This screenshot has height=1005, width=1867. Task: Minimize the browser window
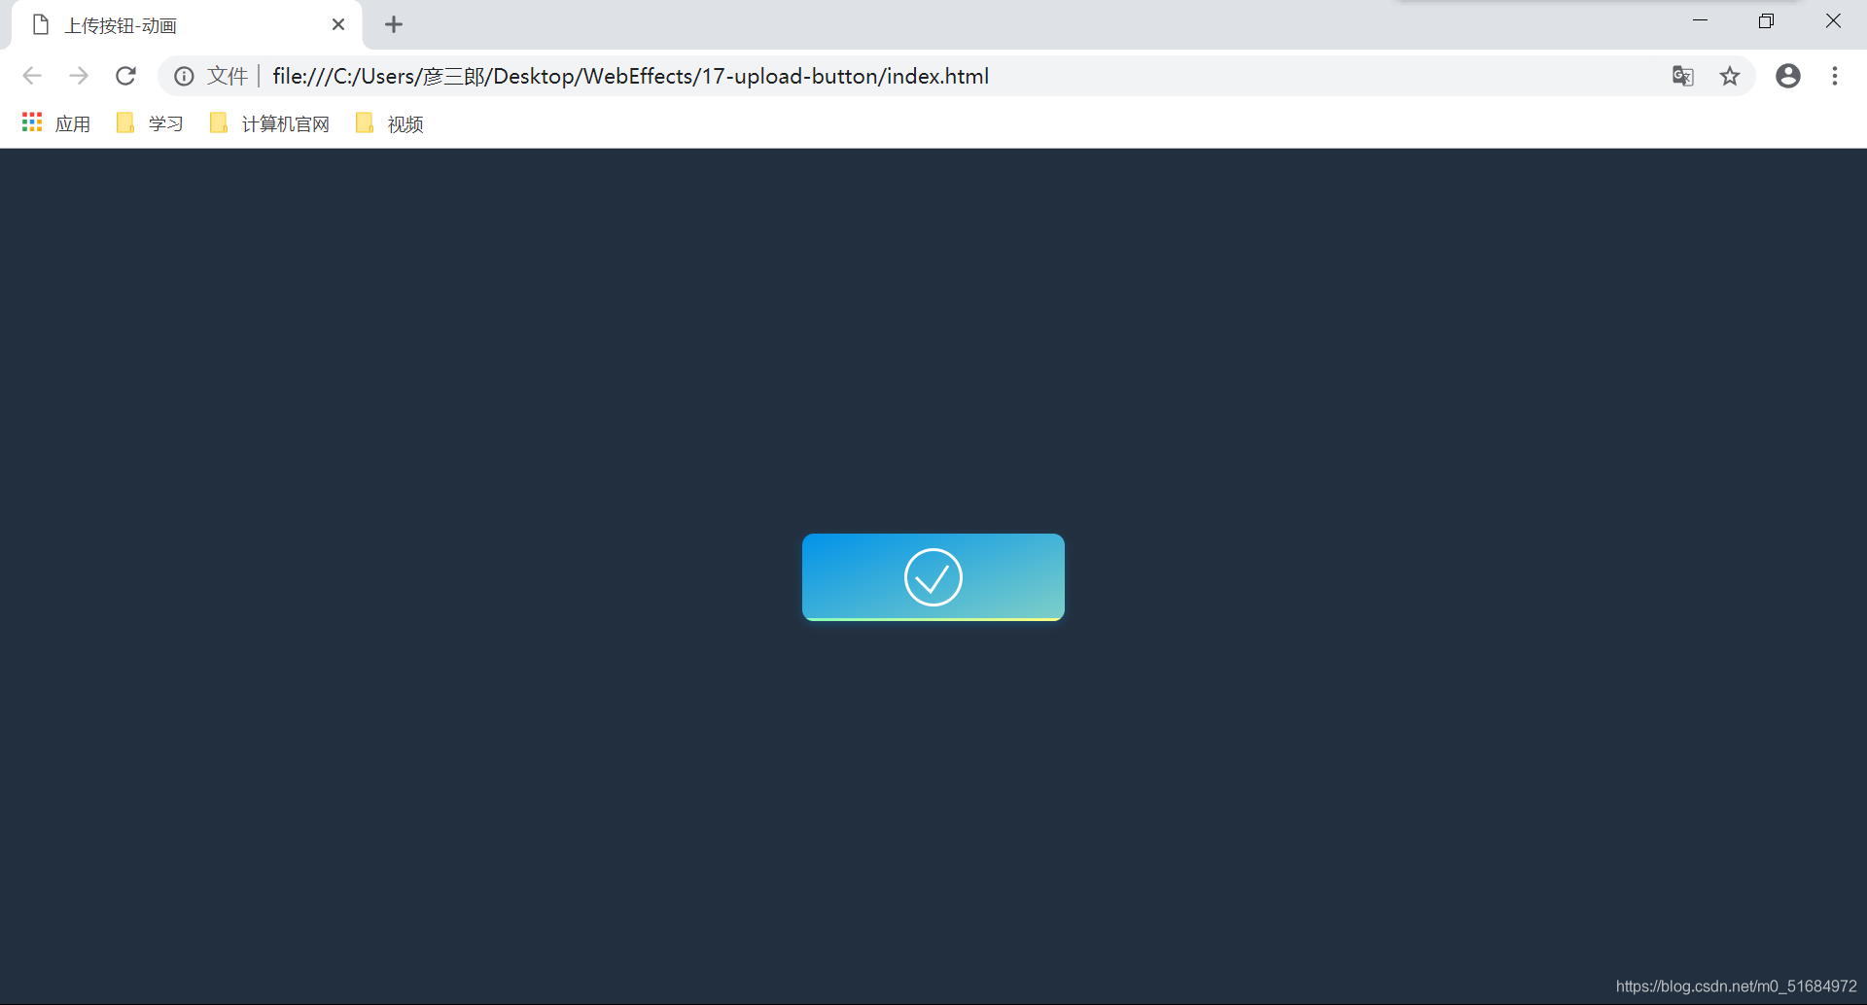(1700, 21)
